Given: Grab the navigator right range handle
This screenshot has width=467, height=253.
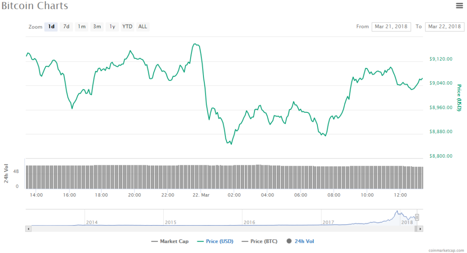Looking at the screenshot, I should click(x=417, y=217).
